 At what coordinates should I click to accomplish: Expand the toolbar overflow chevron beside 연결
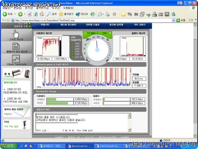(x=196, y=20)
